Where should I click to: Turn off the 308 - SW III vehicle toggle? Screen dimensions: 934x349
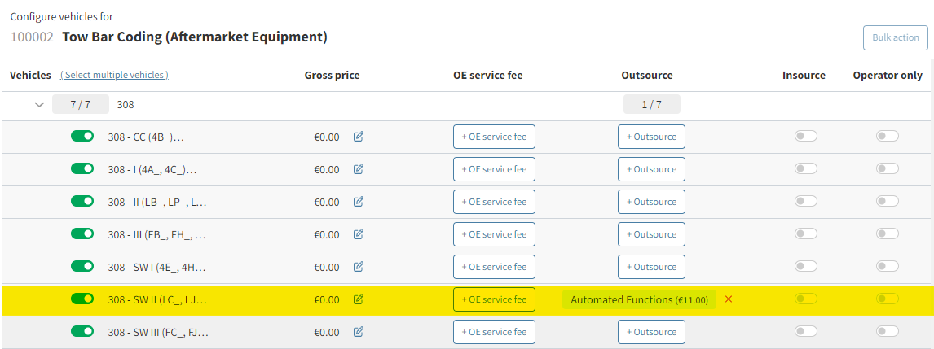(x=82, y=331)
